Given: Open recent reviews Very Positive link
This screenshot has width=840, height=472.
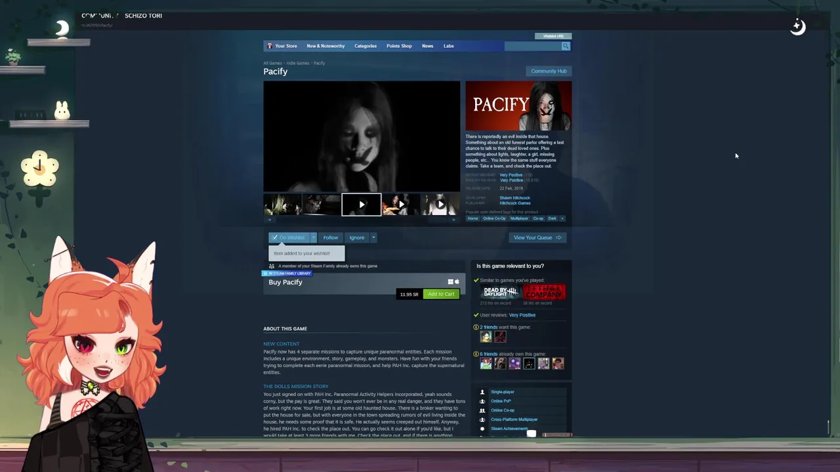Looking at the screenshot, I should point(511,175).
